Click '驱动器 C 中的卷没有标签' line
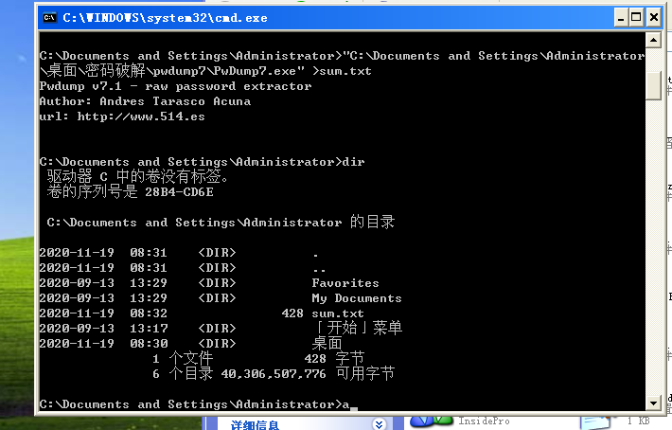 pyautogui.click(x=137, y=176)
